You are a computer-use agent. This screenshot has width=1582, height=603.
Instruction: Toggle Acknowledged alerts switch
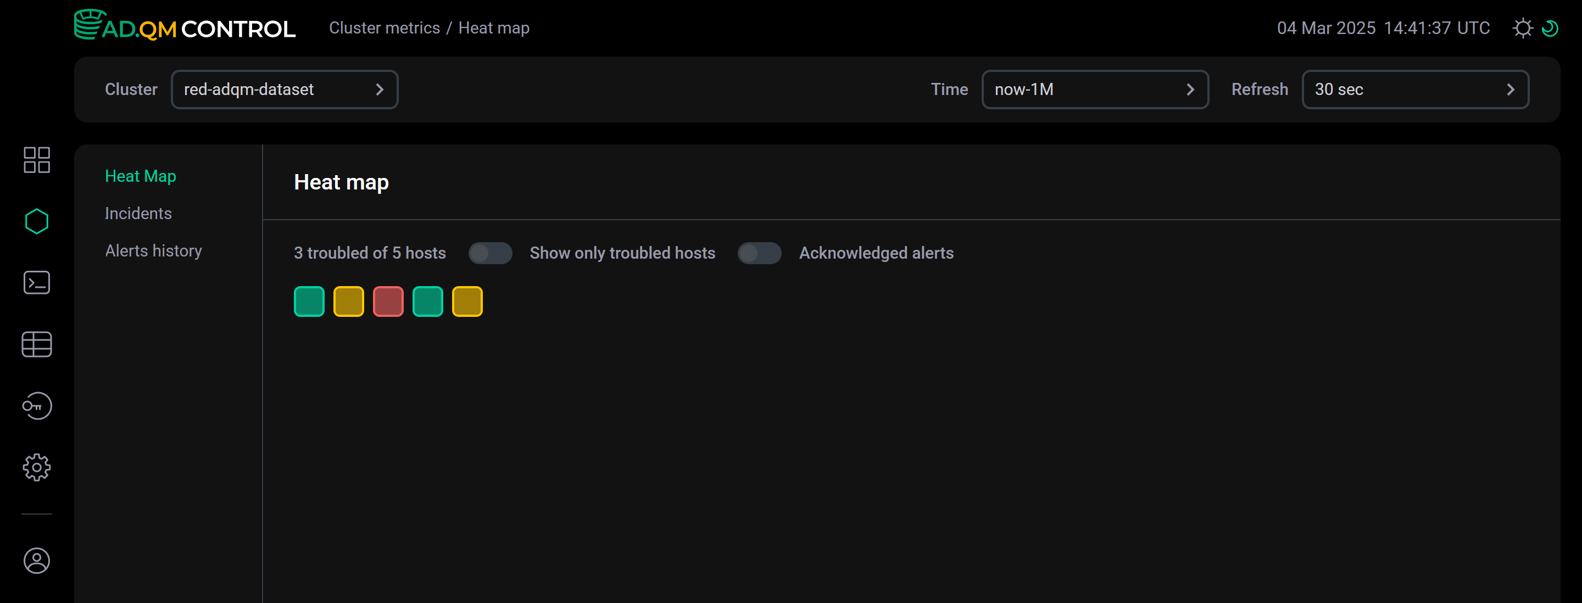click(760, 253)
